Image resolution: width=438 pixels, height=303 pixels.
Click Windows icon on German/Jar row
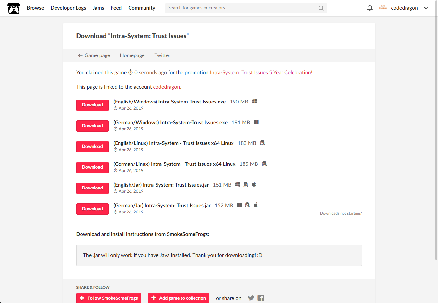pyautogui.click(x=239, y=205)
